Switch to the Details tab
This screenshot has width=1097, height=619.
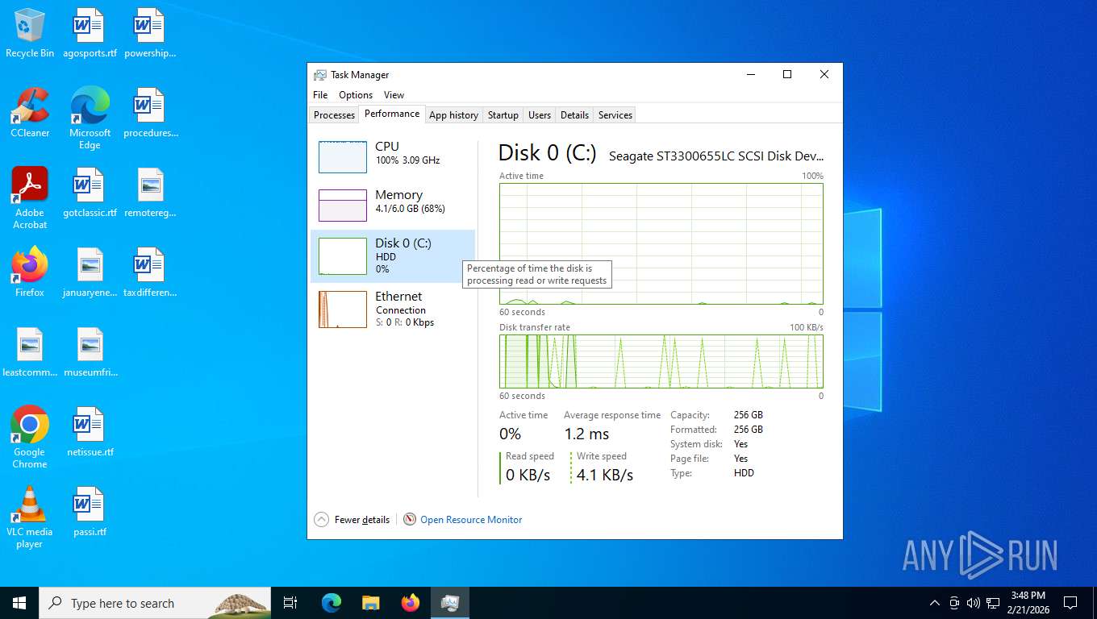(574, 115)
